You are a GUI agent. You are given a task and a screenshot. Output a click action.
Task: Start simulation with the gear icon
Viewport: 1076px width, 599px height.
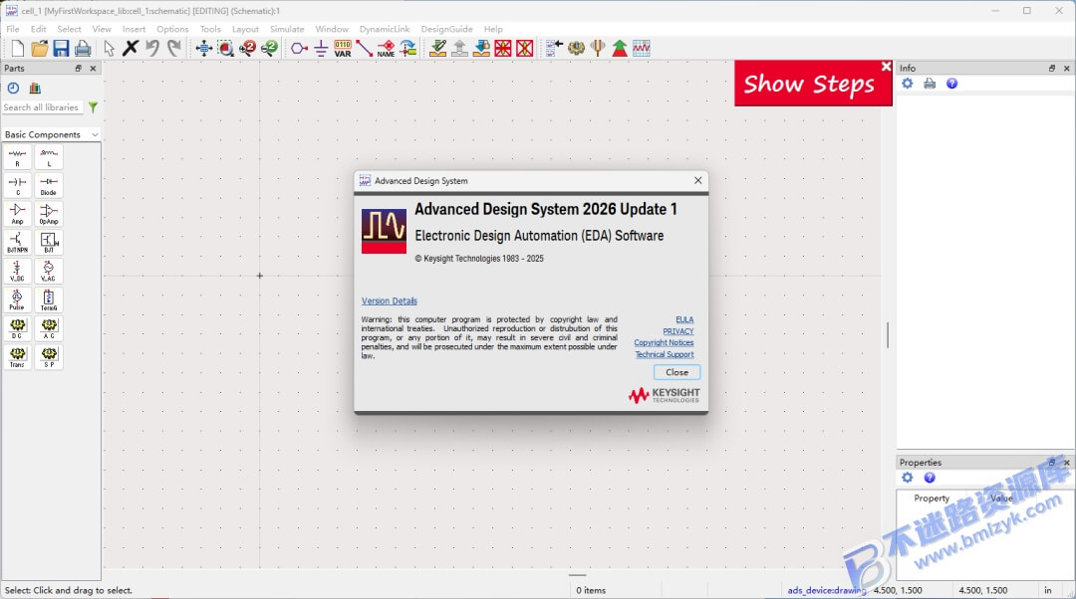tap(576, 48)
